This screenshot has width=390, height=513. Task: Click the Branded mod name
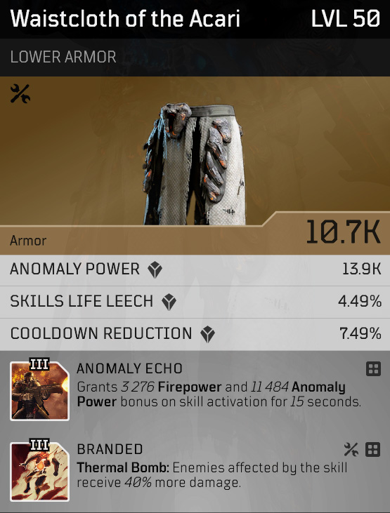110,450
